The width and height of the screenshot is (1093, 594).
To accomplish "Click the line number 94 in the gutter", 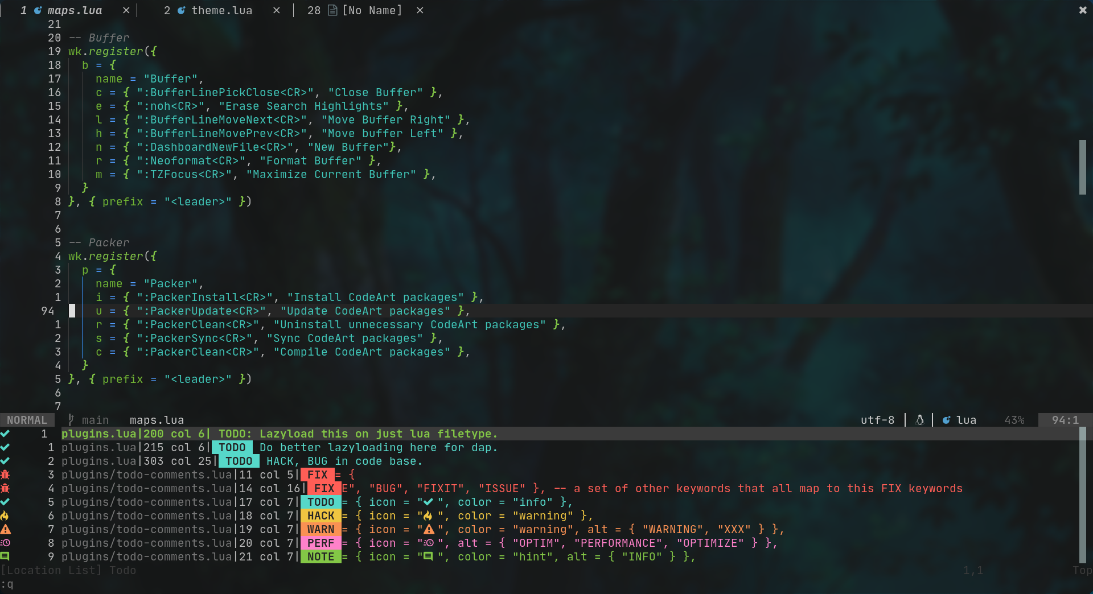I will [x=48, y=311].
